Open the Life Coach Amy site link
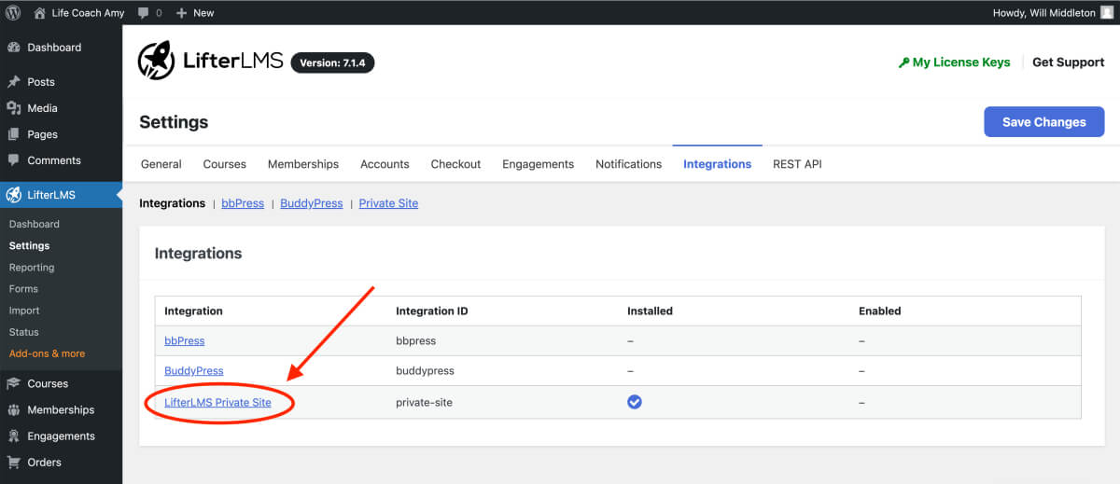This screenshot has height=484, width=1120. point(78,13)
